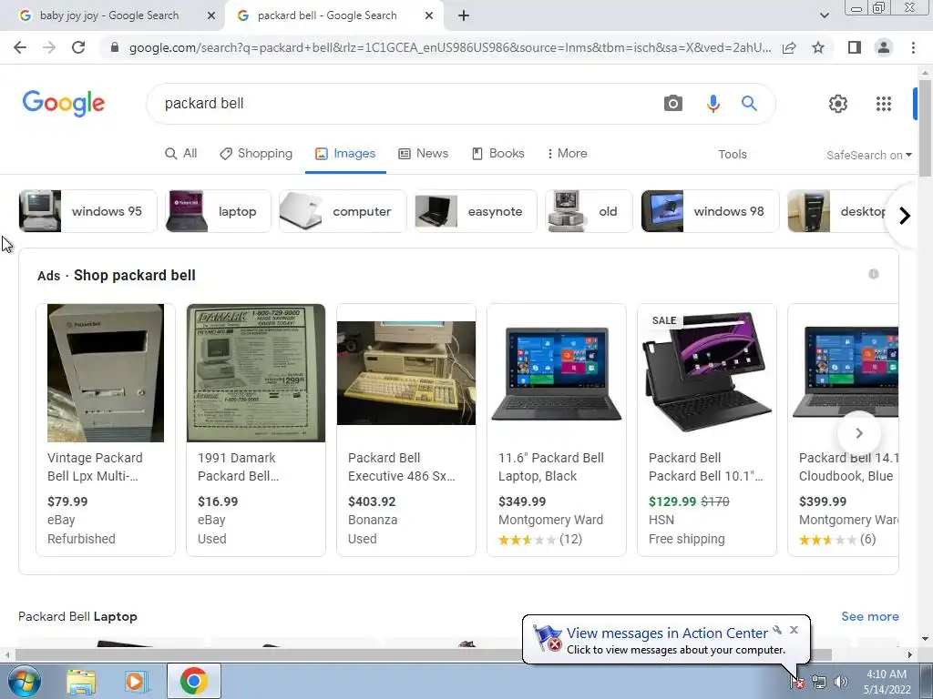This screenshot has width=933, height=699.
Task: Filter images by windows 95 chip
Action: pyautogui.click(x=87, y=211)
